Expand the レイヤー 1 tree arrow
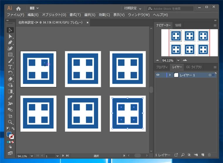Screen dimensions: 223x163 [x=170, y=75]
